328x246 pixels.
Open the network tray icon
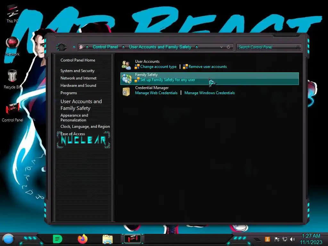pos(285,239)
